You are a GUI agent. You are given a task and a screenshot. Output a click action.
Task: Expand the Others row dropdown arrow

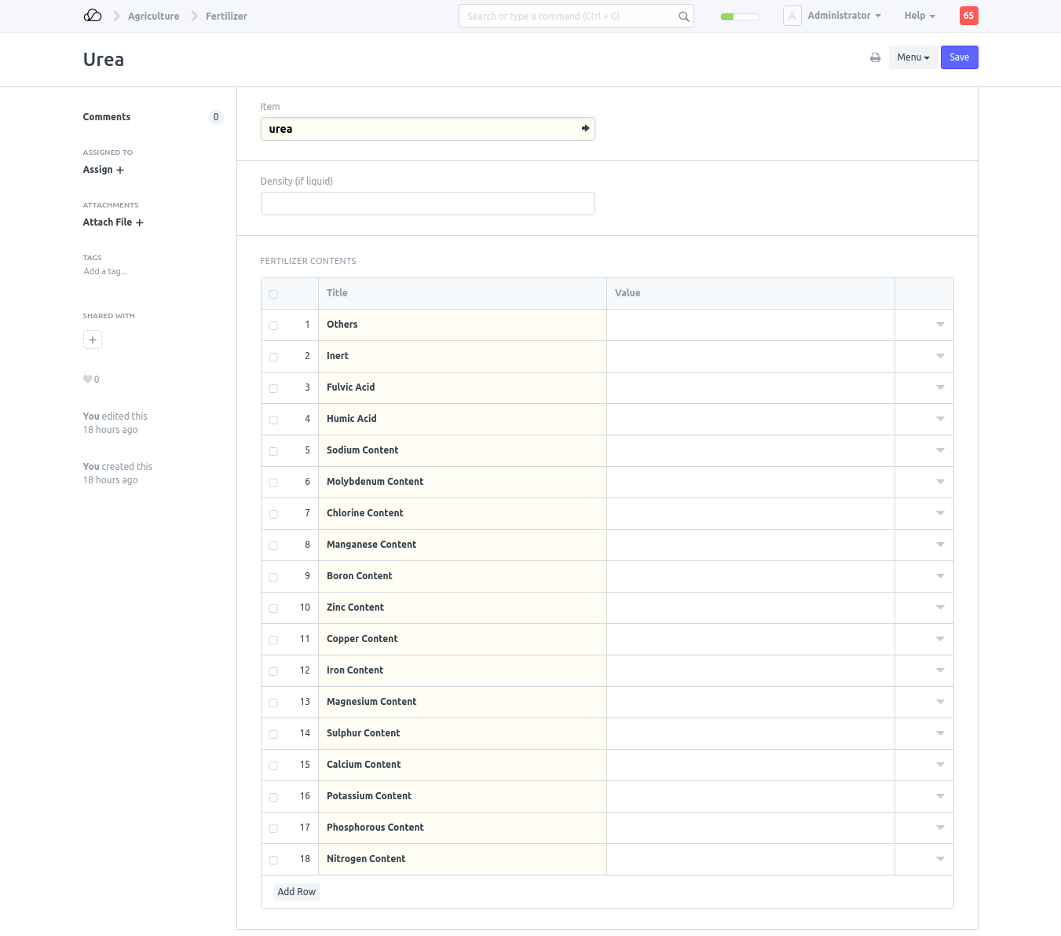click(x=940, y=325)
